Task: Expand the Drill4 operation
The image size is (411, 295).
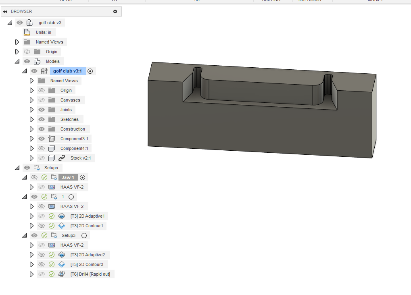Action: (x=32, y=274)
